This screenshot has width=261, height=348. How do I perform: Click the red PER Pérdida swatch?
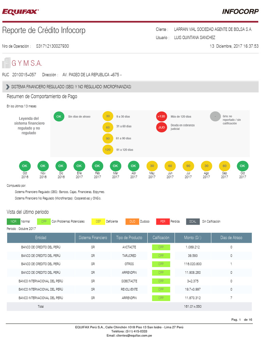tap(163, 222)
